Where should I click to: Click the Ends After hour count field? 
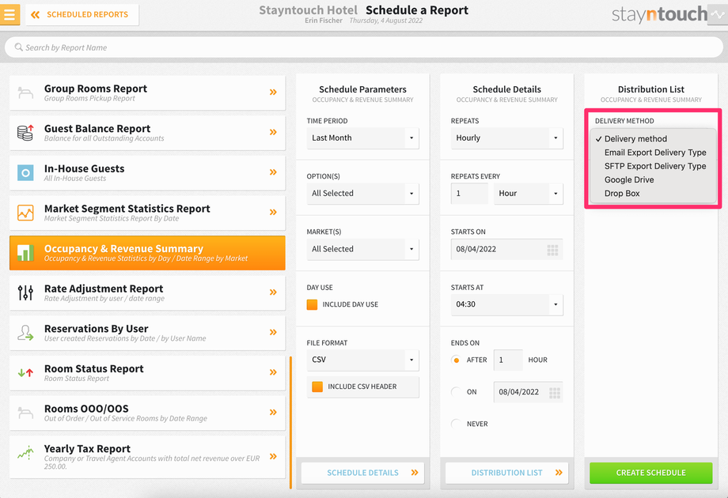pyautogui.click(x=508, y=360)
